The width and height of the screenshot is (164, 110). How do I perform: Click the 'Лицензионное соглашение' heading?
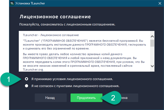[x=55, y=17]
